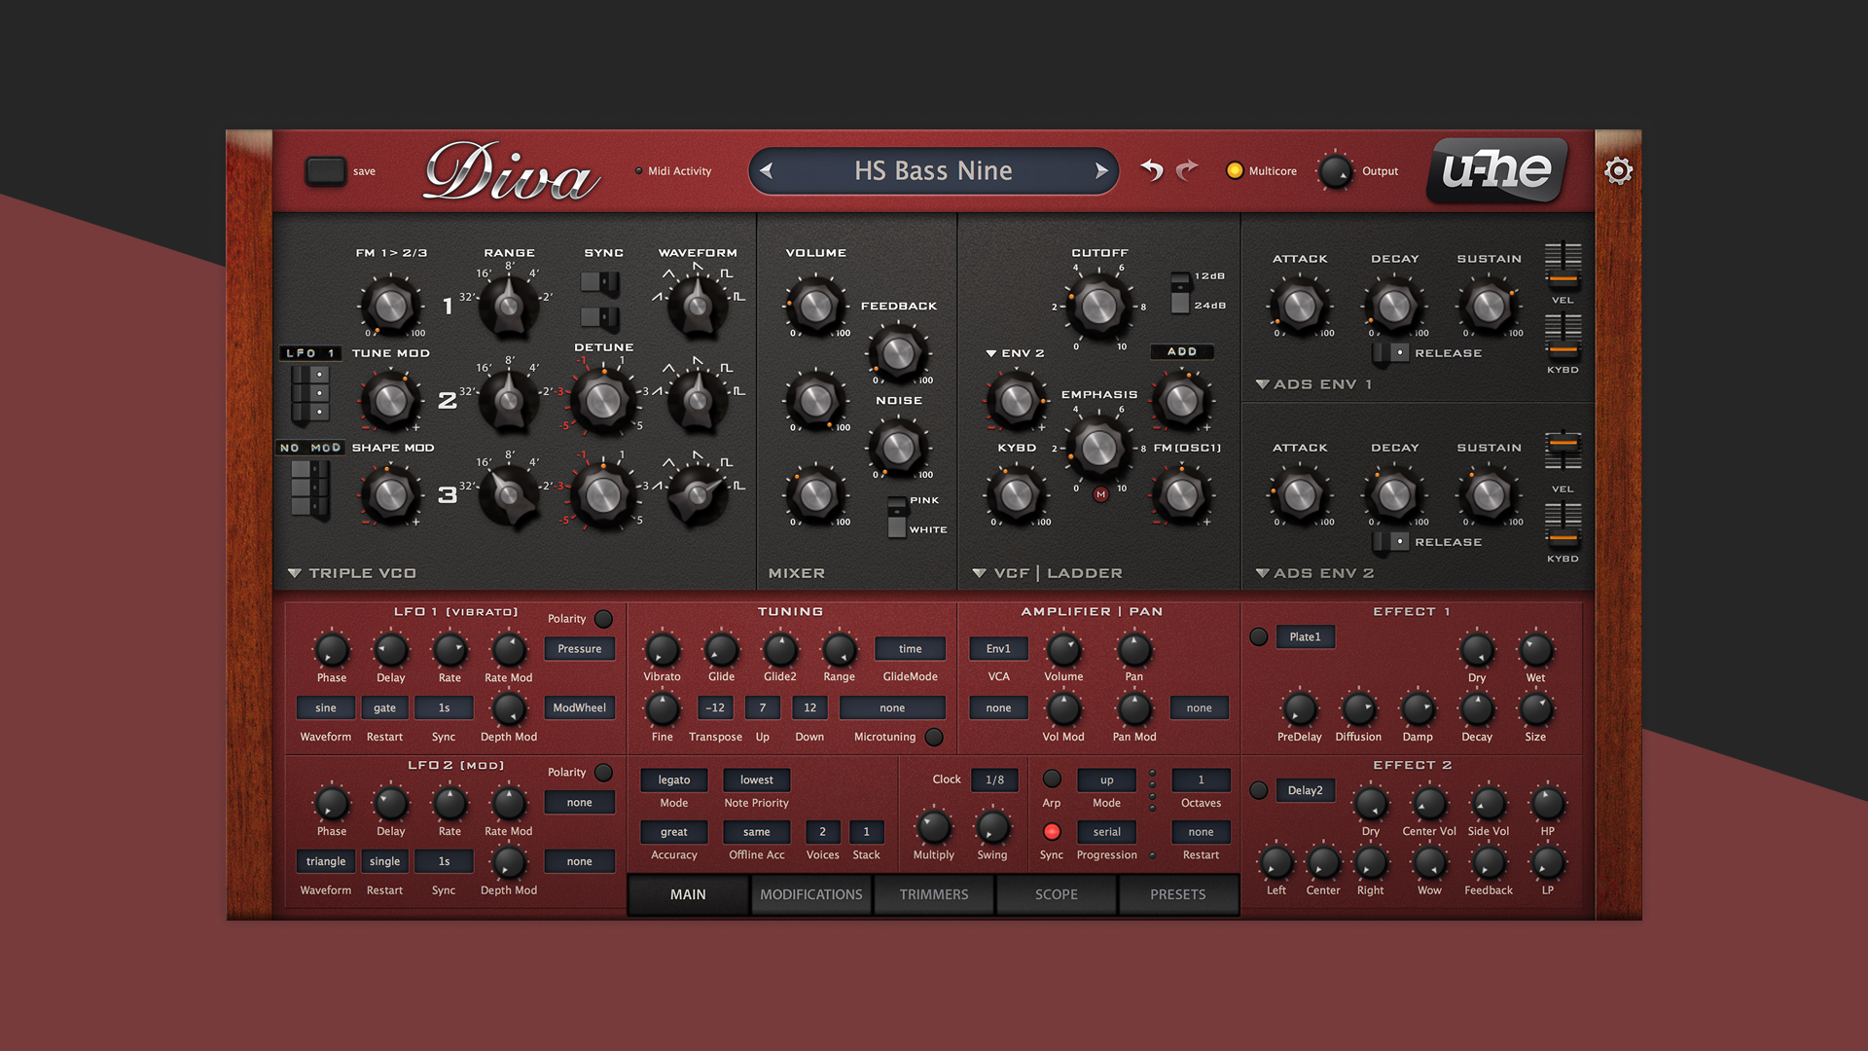This screenshot has height=1051, width=1868.
Task: Toggle the Arp on/off button
Action: point(1052,779)
